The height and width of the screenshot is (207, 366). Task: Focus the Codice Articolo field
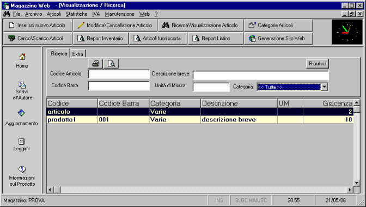pos(119,74)
